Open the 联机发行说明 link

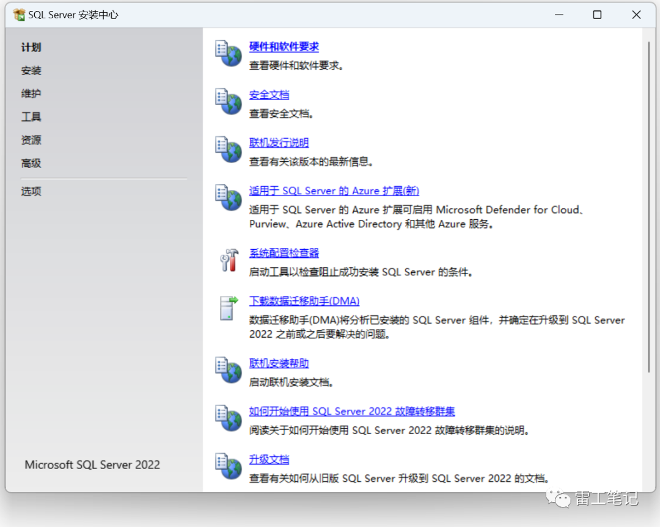279,142
